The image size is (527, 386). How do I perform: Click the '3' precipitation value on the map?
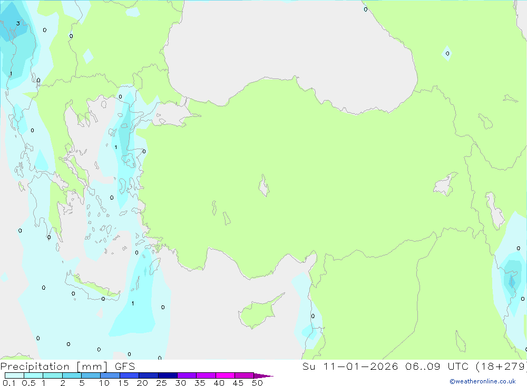point(18,24)
